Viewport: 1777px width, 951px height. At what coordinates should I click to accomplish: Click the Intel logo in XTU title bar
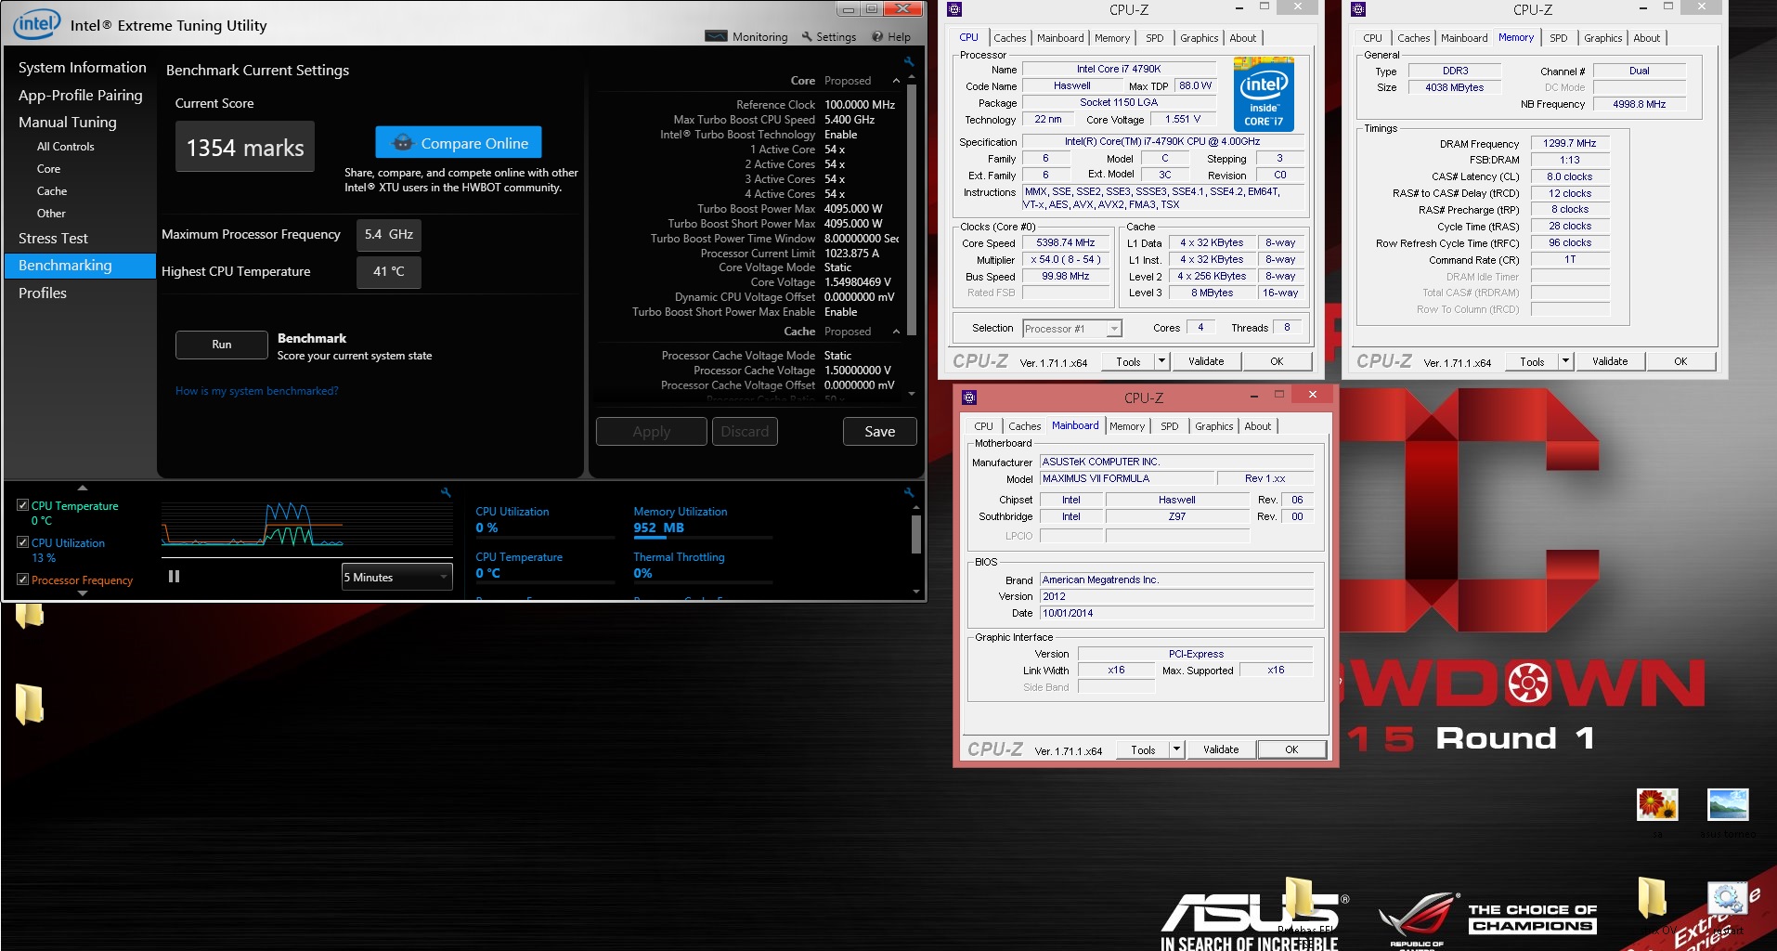tap(36, 24)
